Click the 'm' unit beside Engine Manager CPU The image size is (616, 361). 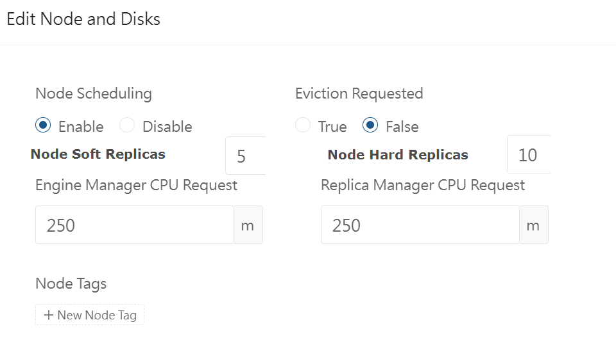[x=248, y=225]
